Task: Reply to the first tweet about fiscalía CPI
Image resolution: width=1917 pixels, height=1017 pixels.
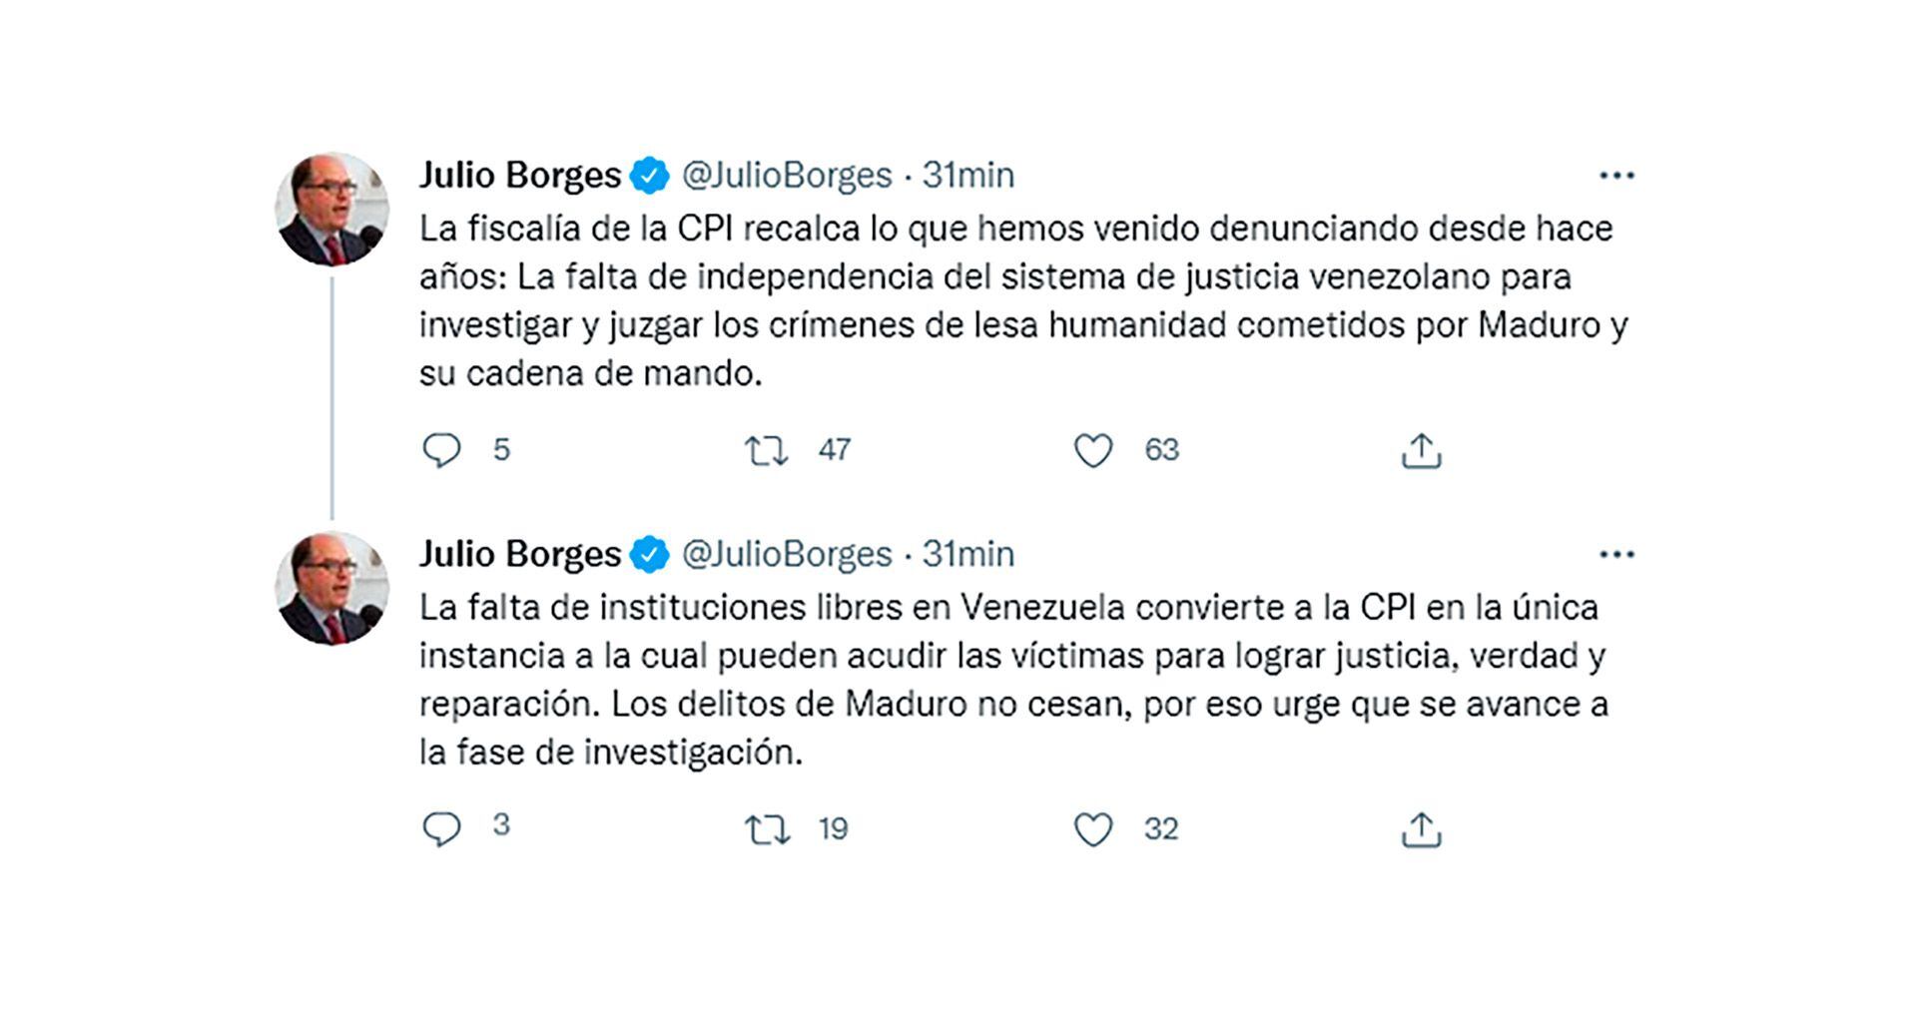Action: coord(441,450)
